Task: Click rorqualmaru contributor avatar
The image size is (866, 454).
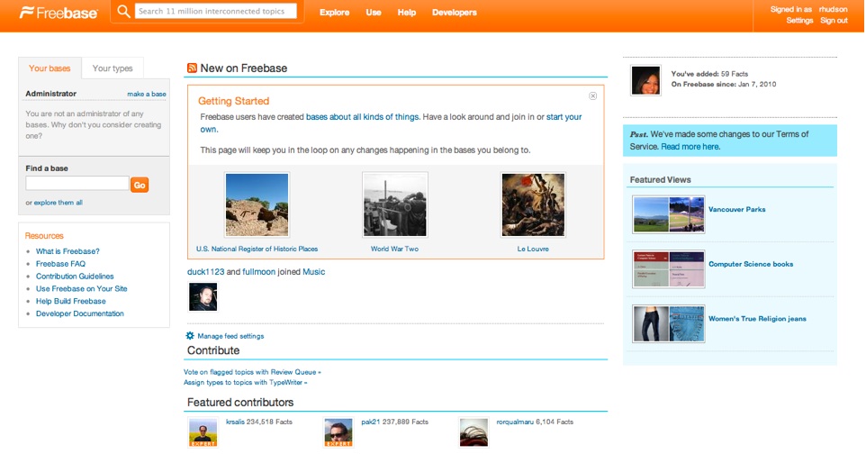Action: 474,432
